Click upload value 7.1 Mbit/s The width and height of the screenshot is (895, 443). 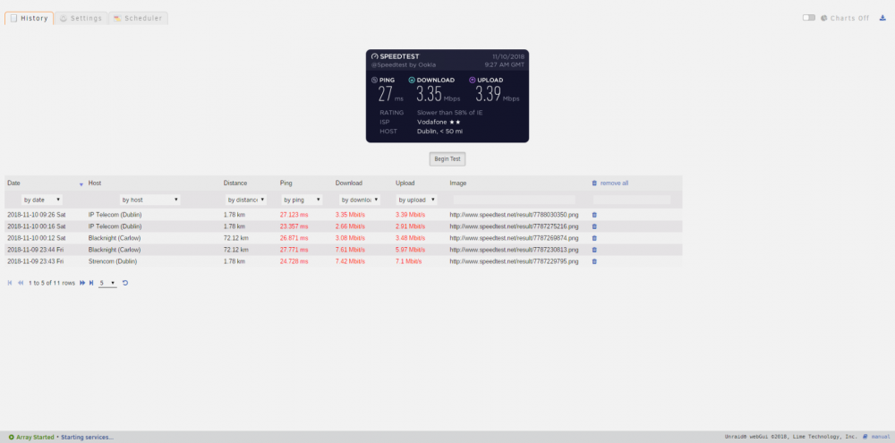coord(409,261)
